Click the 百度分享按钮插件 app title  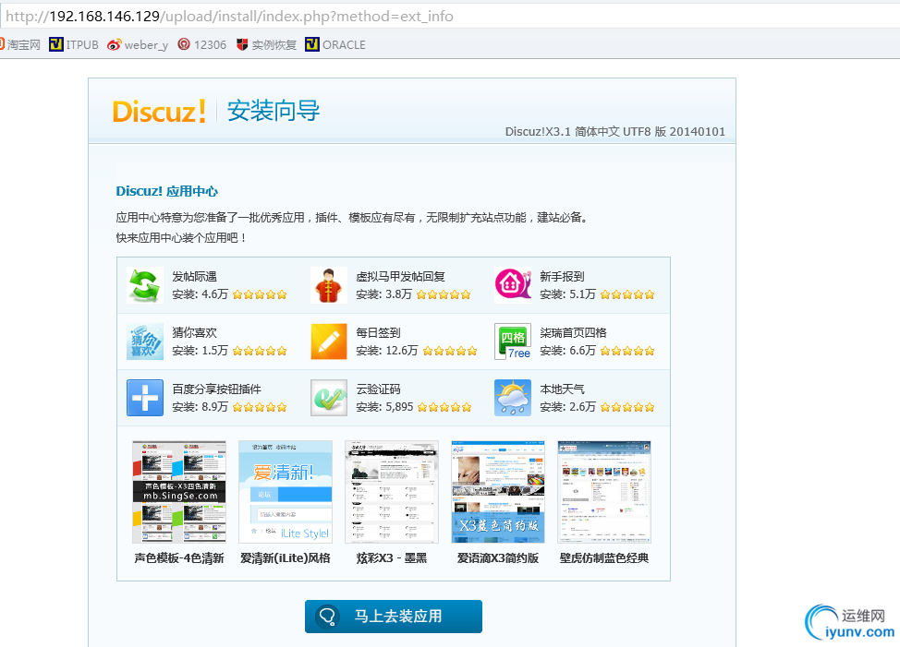217,389
